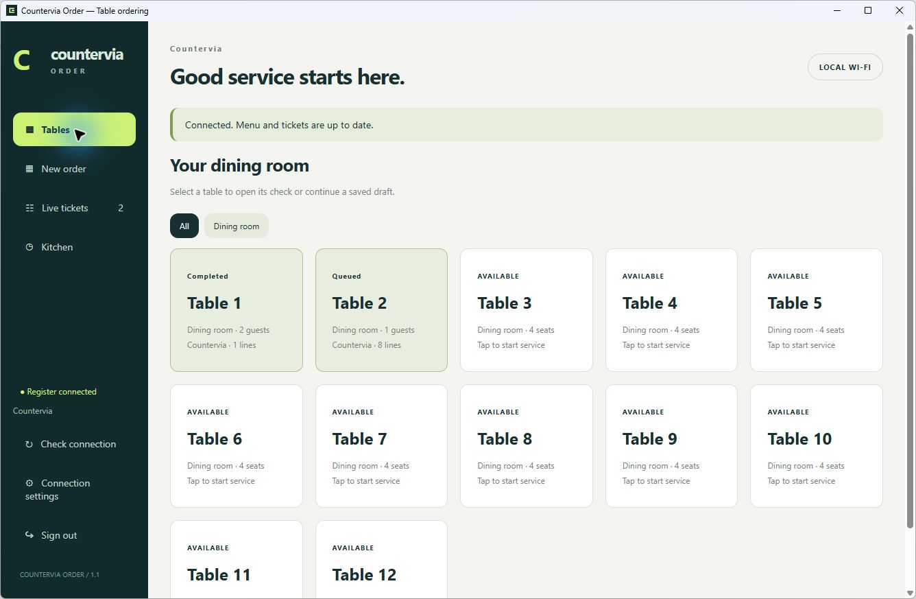Choose the Table 6 card
Viewport: 916px width, 599px height.
pos(237,446)
